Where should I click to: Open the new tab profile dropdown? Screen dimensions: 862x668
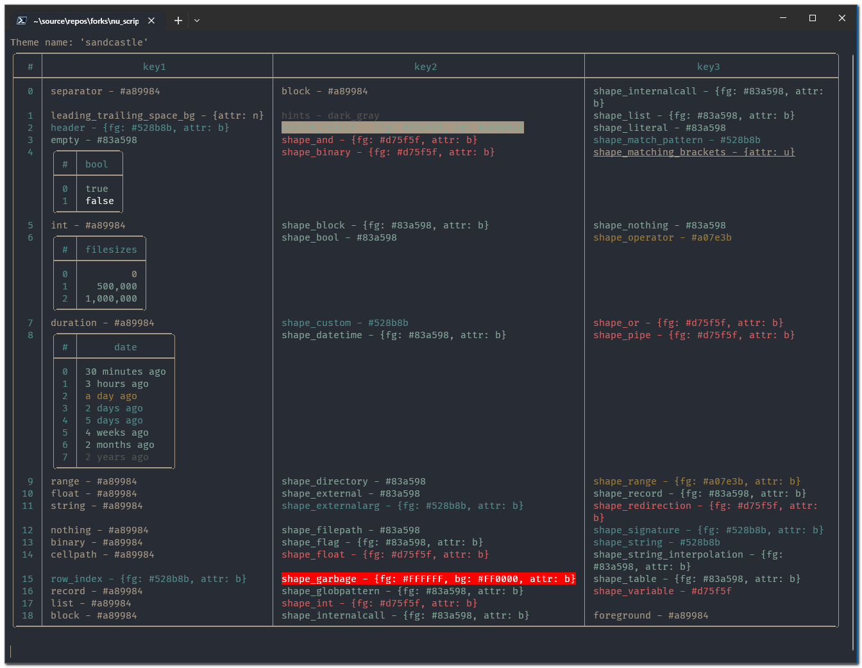(197, 21)
